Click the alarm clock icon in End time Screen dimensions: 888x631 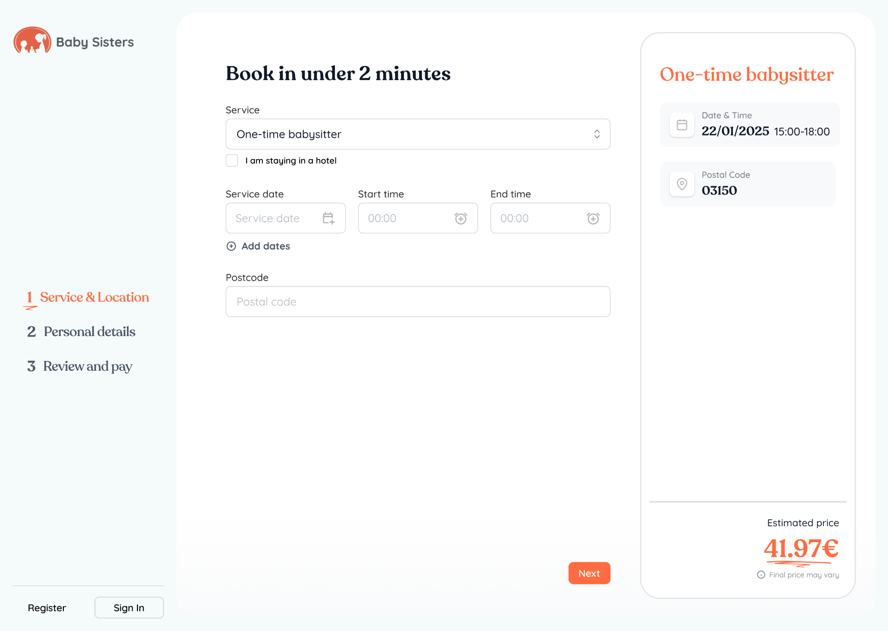(593, 218)
